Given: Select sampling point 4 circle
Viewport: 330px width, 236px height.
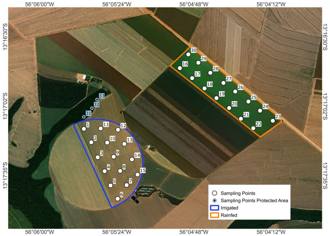Looking at the screenshot, I should [x=104, y=171].
